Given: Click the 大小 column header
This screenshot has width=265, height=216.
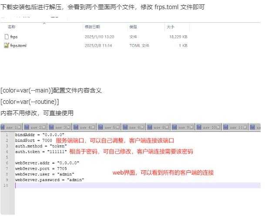Looking at the screenshot, I should (171, 27).
